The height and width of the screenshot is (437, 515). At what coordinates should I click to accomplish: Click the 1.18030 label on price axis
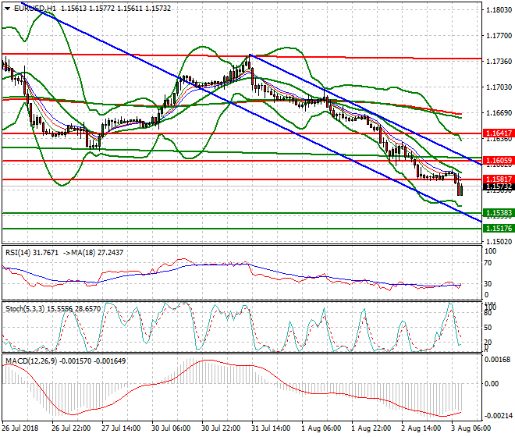click(498, 10)
